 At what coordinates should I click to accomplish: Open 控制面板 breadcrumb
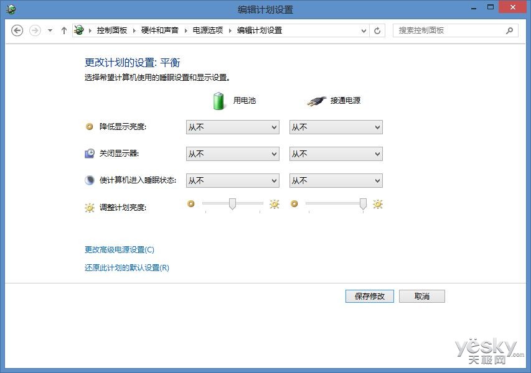point(112,30)
